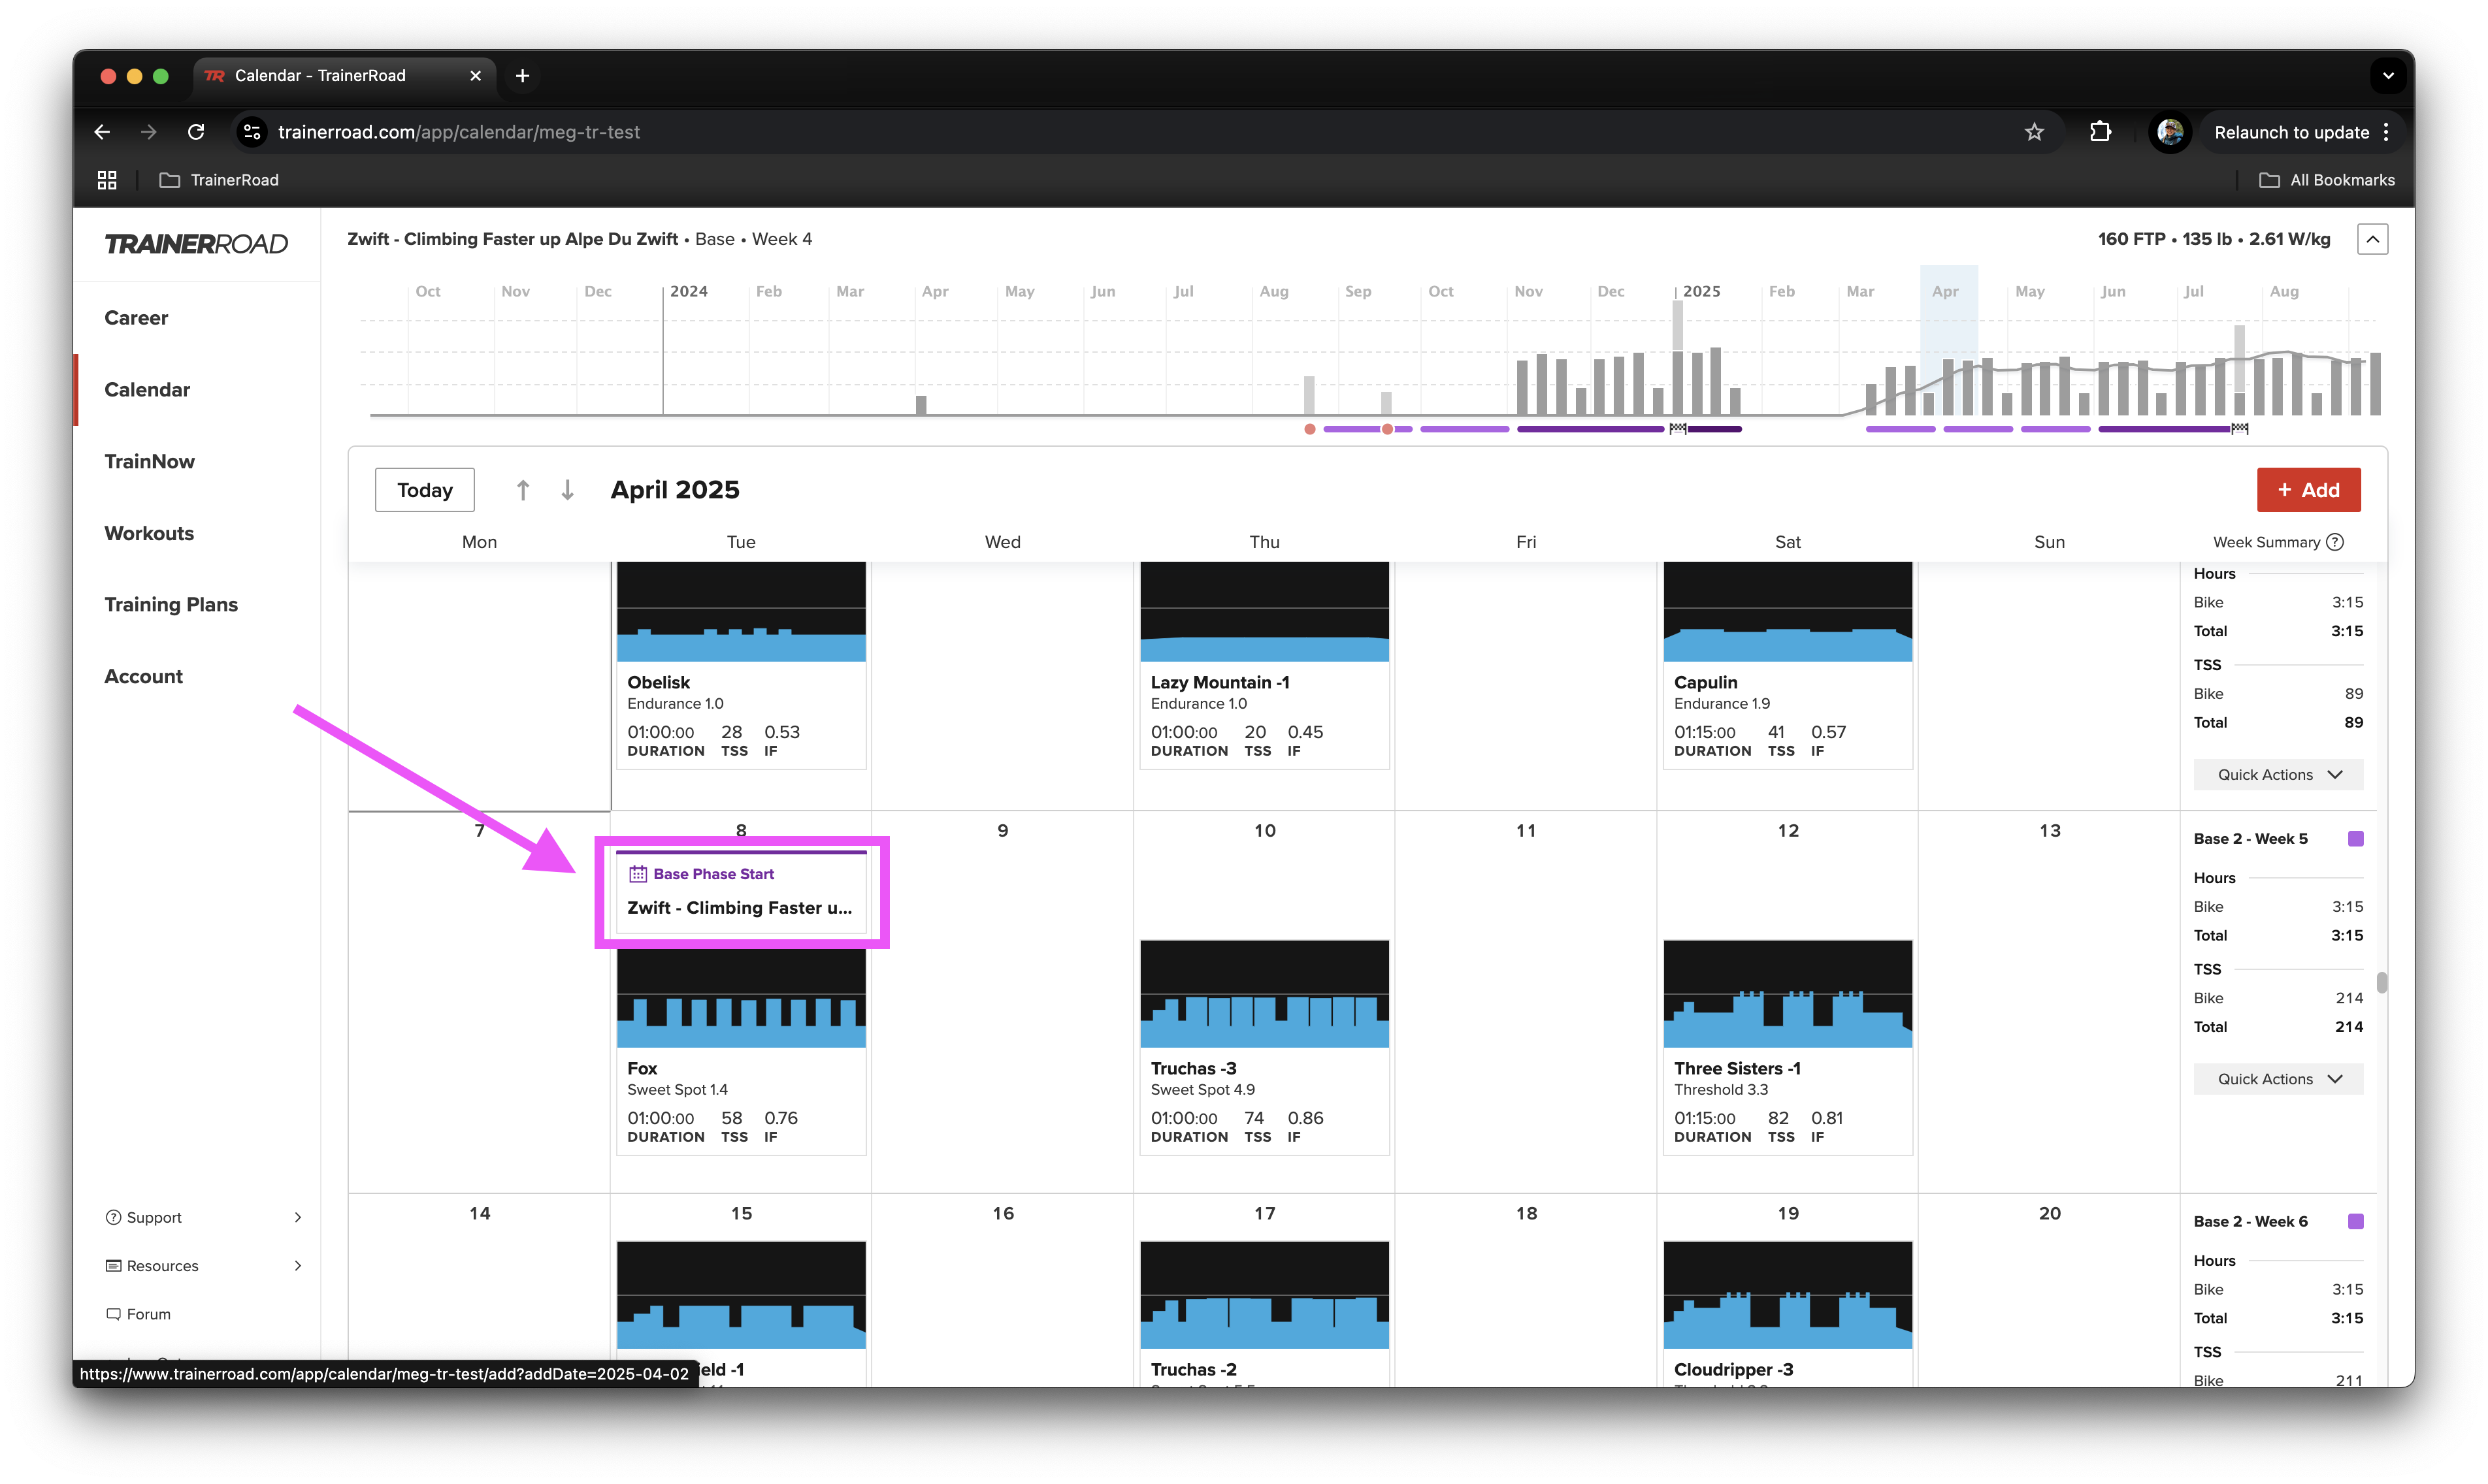Close the Calendar - TrainerRoad tab
This screenshot has width=2488, height=1484.
coord(475,76)
